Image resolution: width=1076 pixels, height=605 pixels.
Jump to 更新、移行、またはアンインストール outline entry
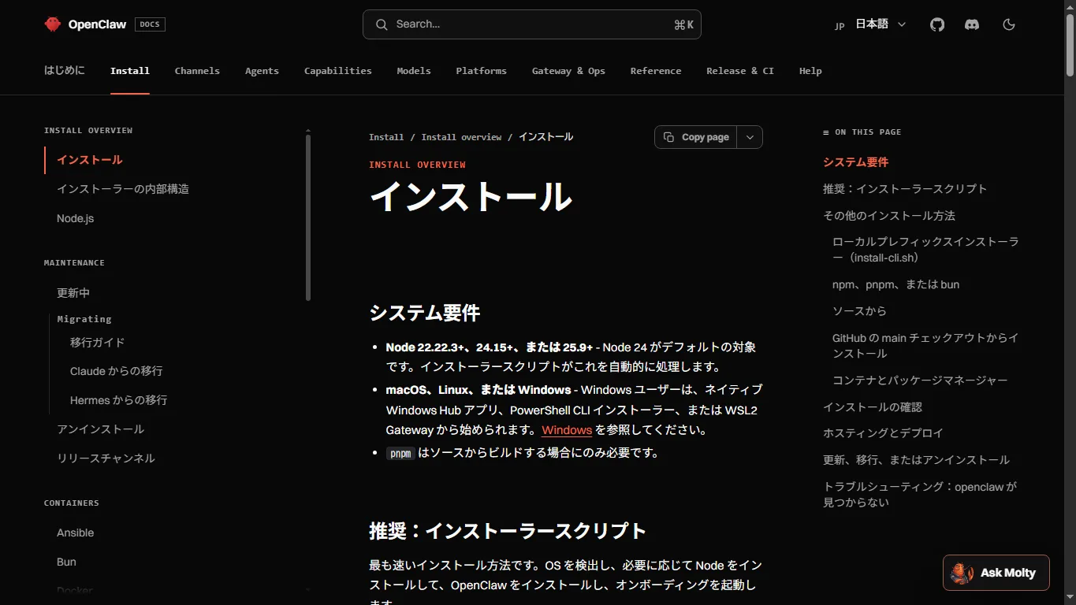click(916, 460)
